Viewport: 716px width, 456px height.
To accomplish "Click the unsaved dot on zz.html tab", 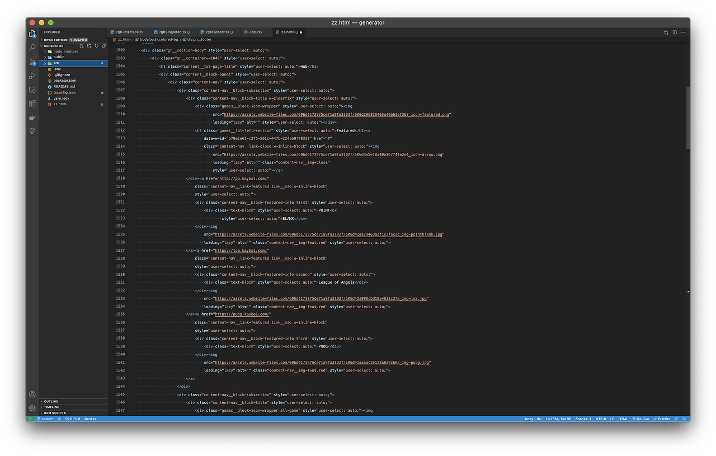I will pyautogui.click(x=301, y=32).
